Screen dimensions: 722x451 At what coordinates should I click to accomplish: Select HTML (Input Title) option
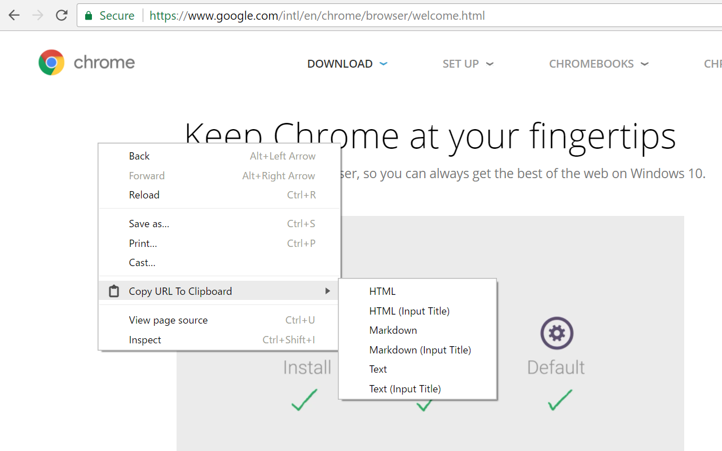pos(417,311)
